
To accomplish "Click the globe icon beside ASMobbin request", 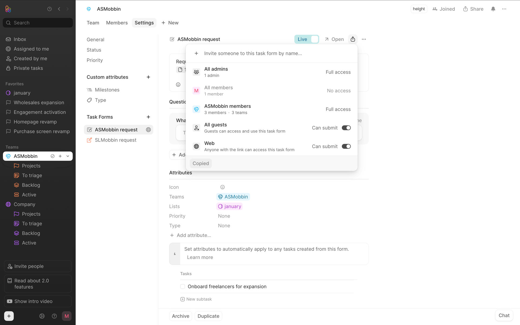I will click(148, 130).
